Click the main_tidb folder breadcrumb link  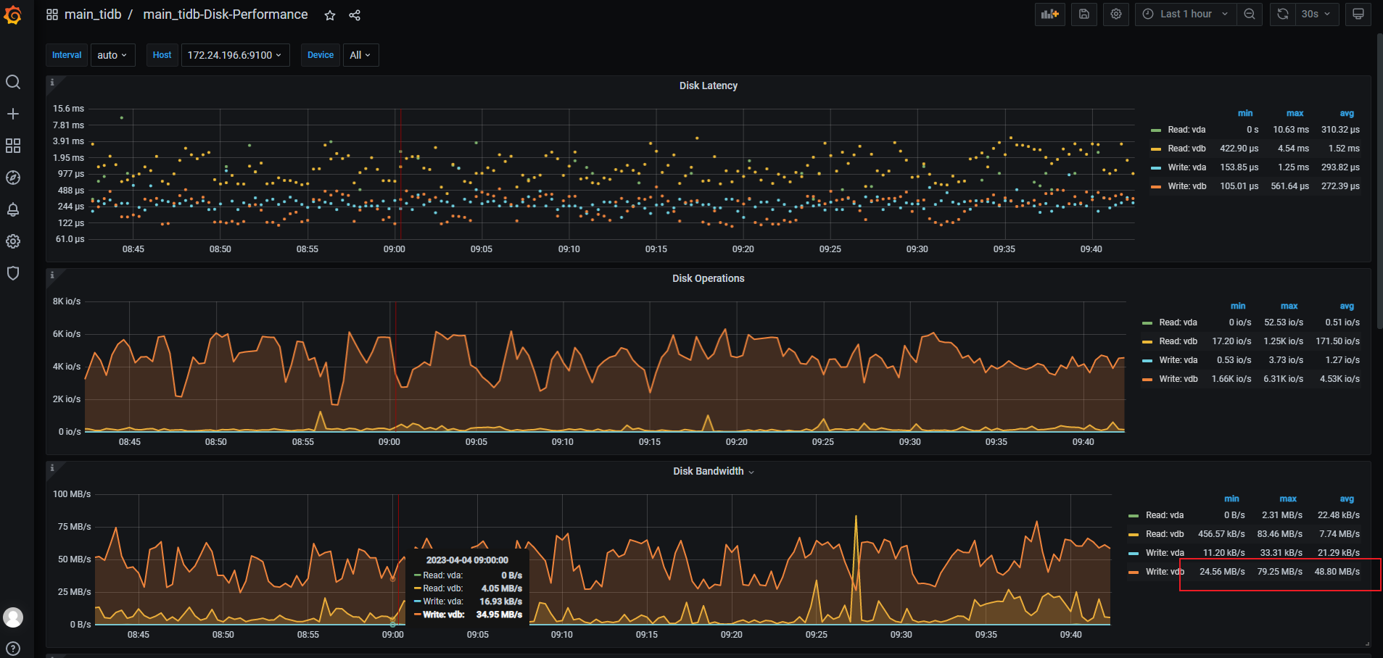[93, 14]
